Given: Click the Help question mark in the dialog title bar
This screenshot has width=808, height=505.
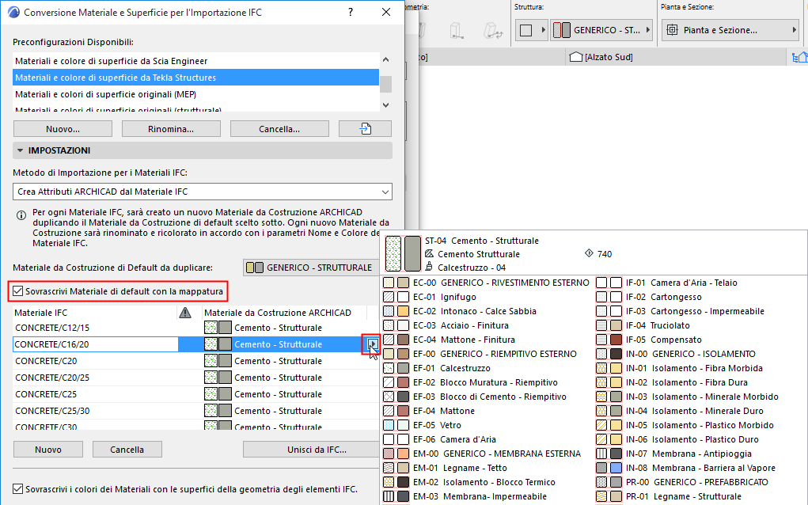Looking at the screenshot, I should (x=351, y=12).
